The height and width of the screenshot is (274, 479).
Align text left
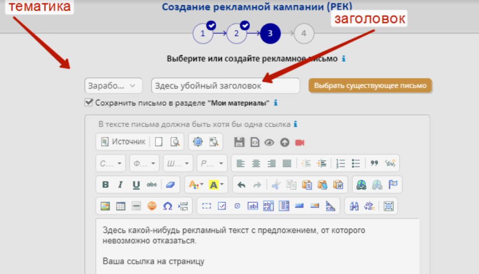[240, 164]
